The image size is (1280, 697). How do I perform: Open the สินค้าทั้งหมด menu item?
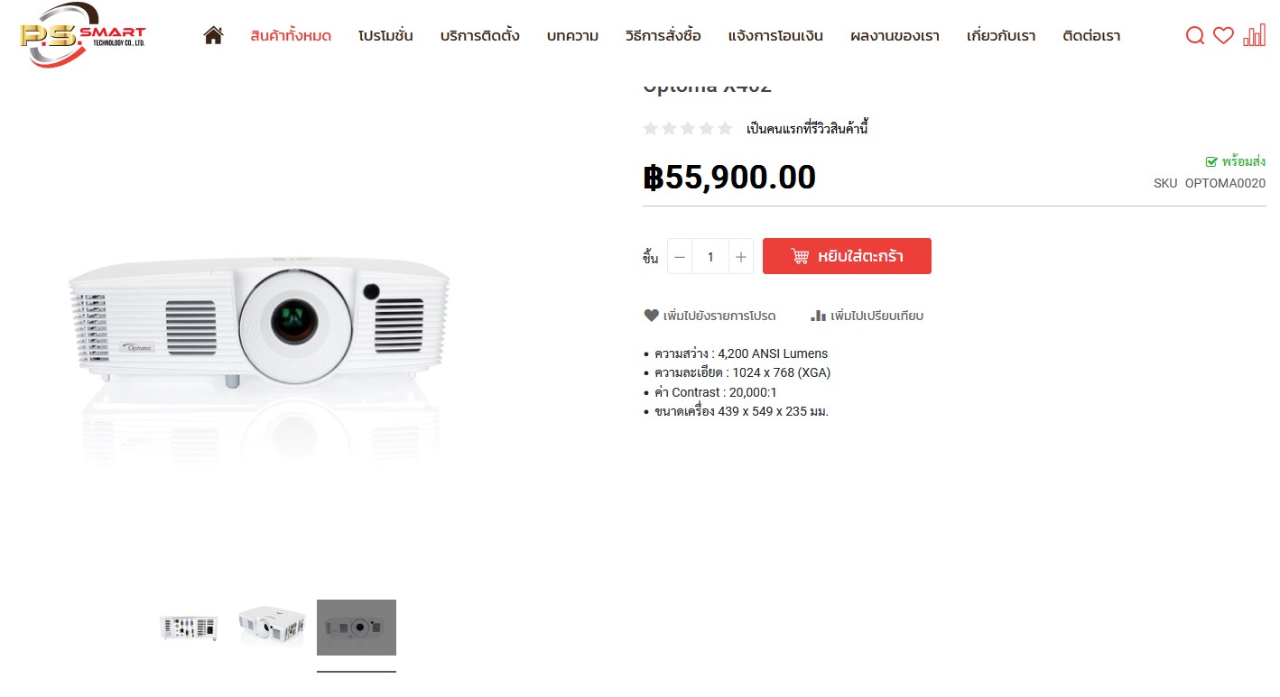click(x=291, y=36)
